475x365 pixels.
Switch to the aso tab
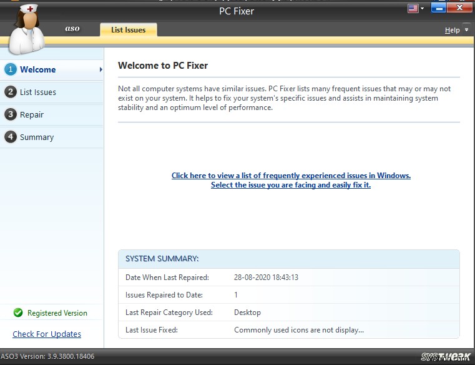(x=72, y=29)
